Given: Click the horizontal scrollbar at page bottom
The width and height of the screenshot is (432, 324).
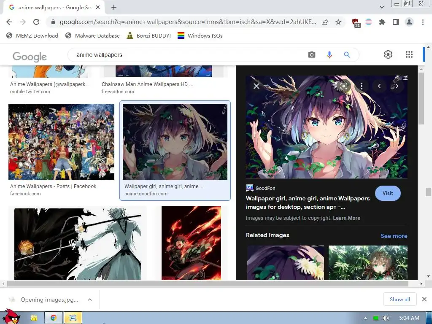Looking at the screenshot, I should [208, 283].
